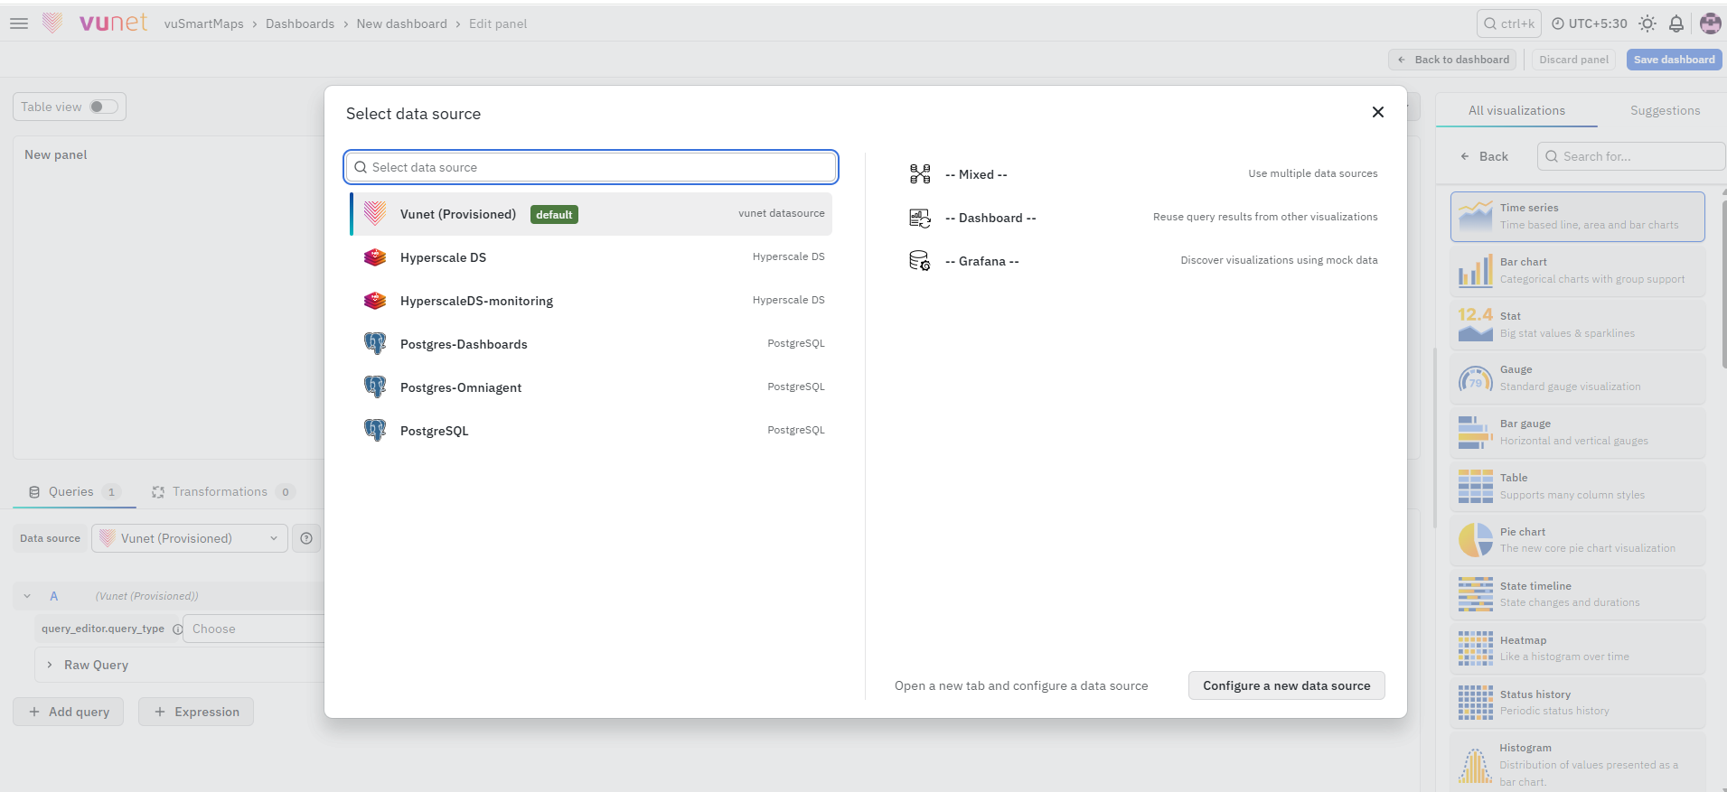Open the Vunet (Provisioned) data source dropdown
Image resolution: width=1727 pixels, height=792 pixels.
190,538
